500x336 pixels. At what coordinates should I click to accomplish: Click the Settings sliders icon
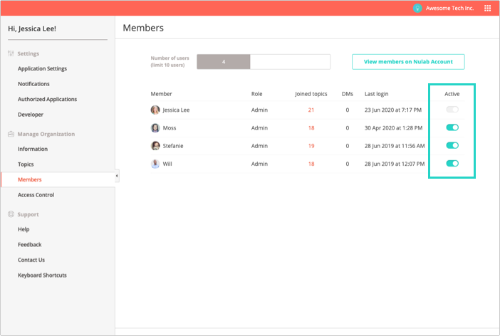[11, 53]
